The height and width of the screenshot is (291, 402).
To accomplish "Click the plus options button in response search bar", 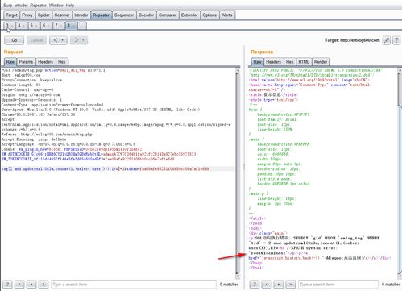I will point(279,284).
